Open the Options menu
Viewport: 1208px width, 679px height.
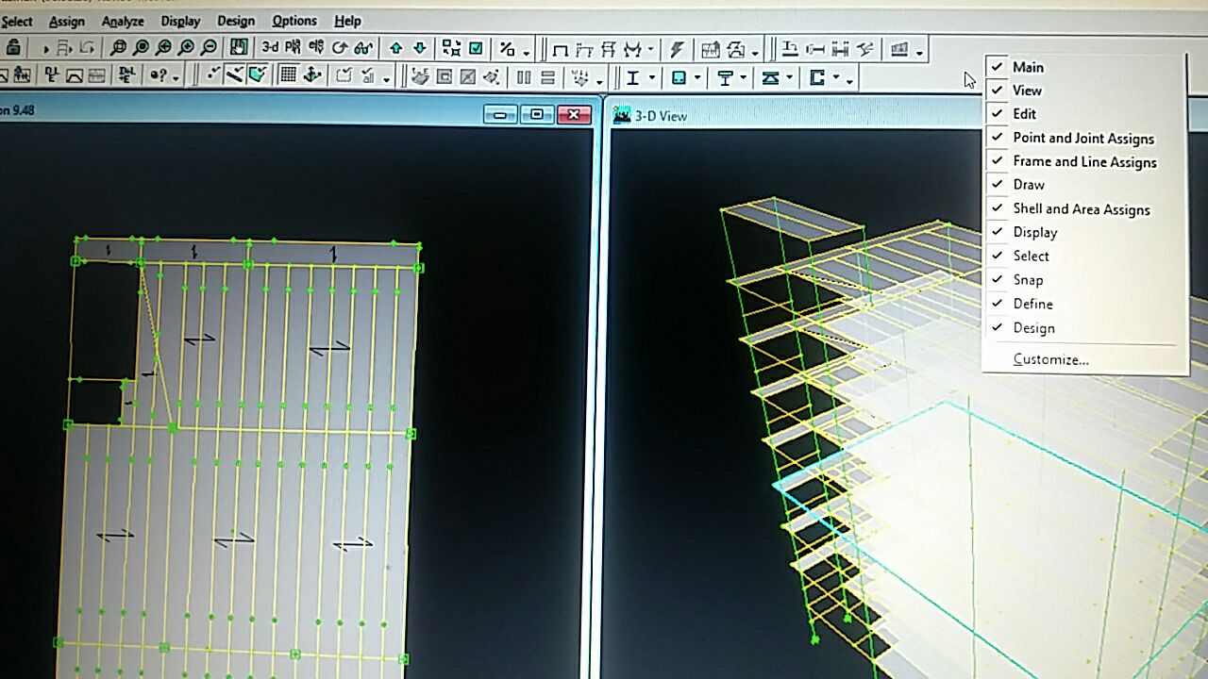294,21
